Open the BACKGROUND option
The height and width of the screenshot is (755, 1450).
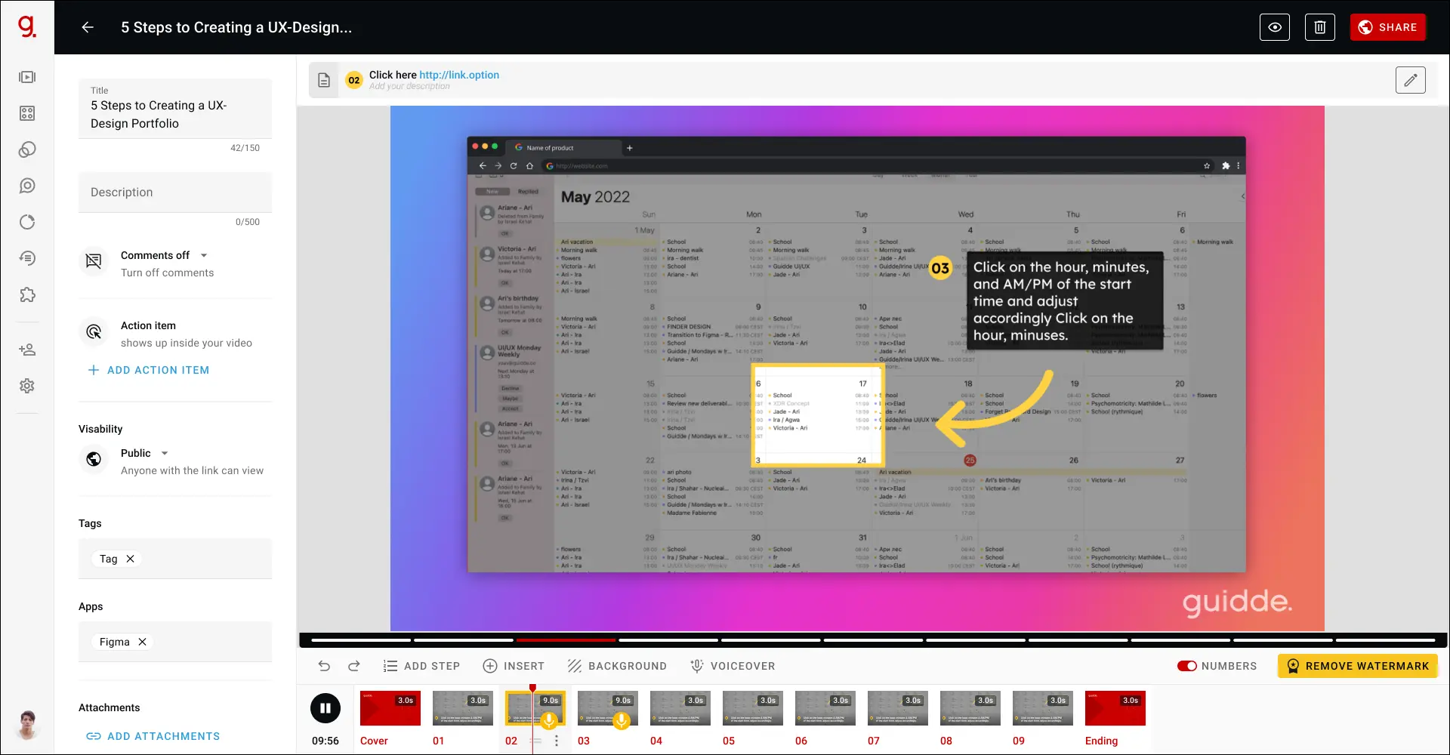click(617, 666)
